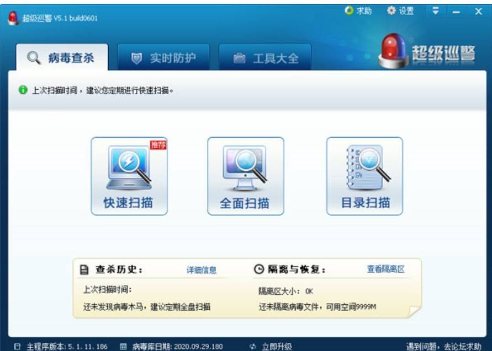The height and width of the screenshot is (351, 492).
Task: Click the 隔离与恢复 heading
Action: pyautogui.click(x=297, y=269)
